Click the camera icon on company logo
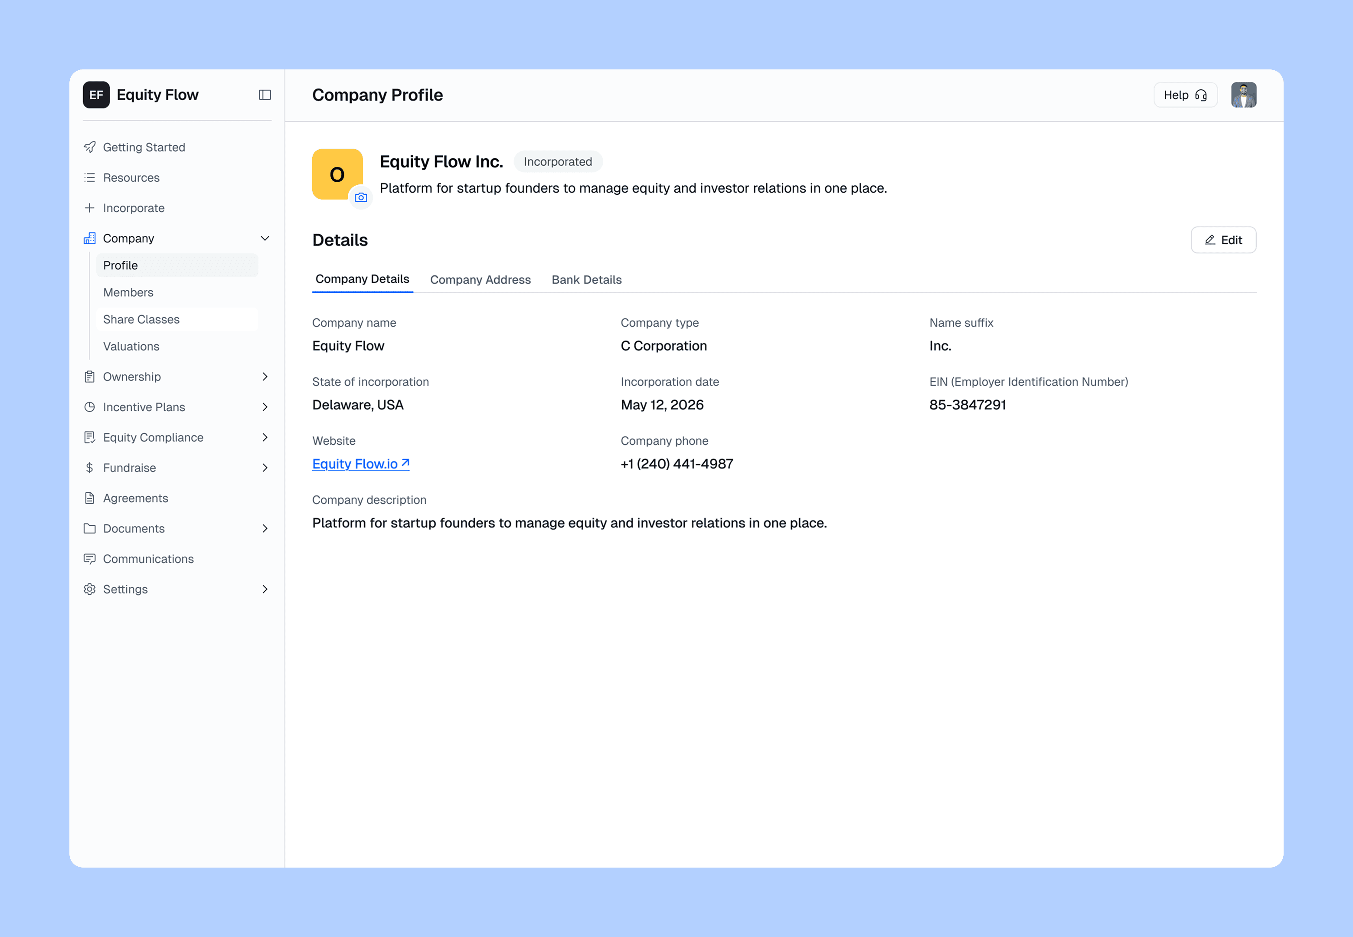The image size is (1353, 937). tap(361, 197)
